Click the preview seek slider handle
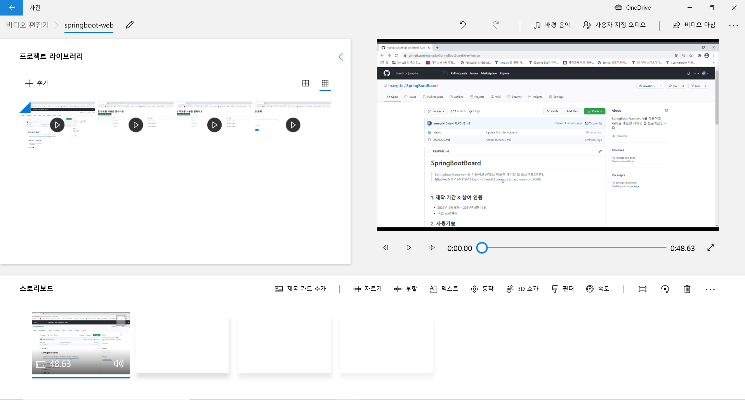Image resolution: width=745 pixels, height=400 pixels. (x=482, y=248)
